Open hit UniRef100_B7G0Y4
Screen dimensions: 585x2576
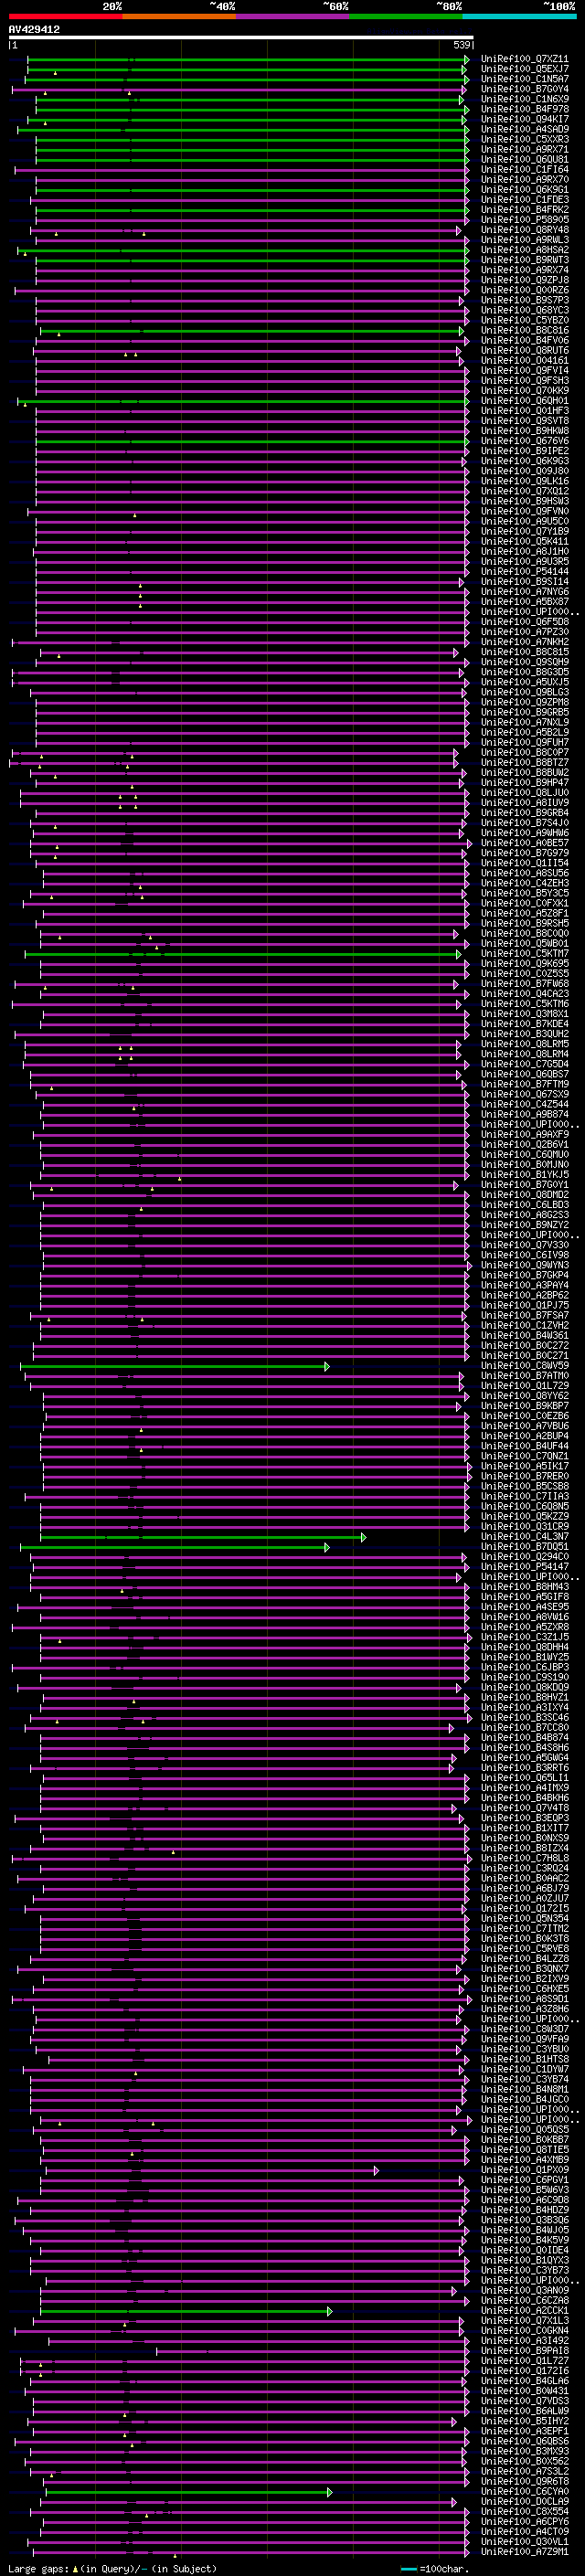tap(525, 89)
